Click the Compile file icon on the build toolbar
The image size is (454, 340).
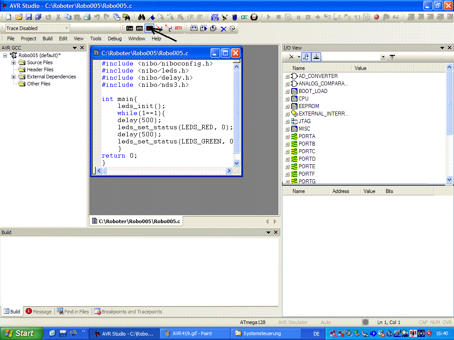click(x=213, y=28)
